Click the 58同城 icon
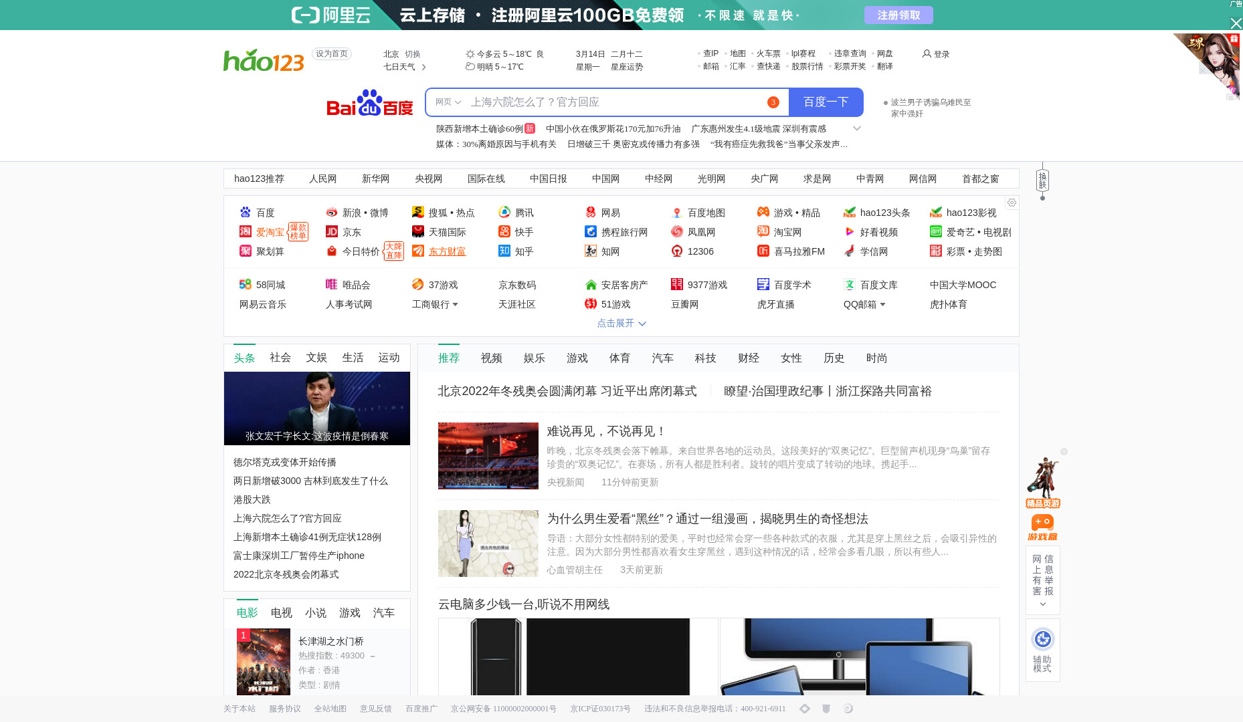This screenshot has height=722, width=1243. pos(246,285)
